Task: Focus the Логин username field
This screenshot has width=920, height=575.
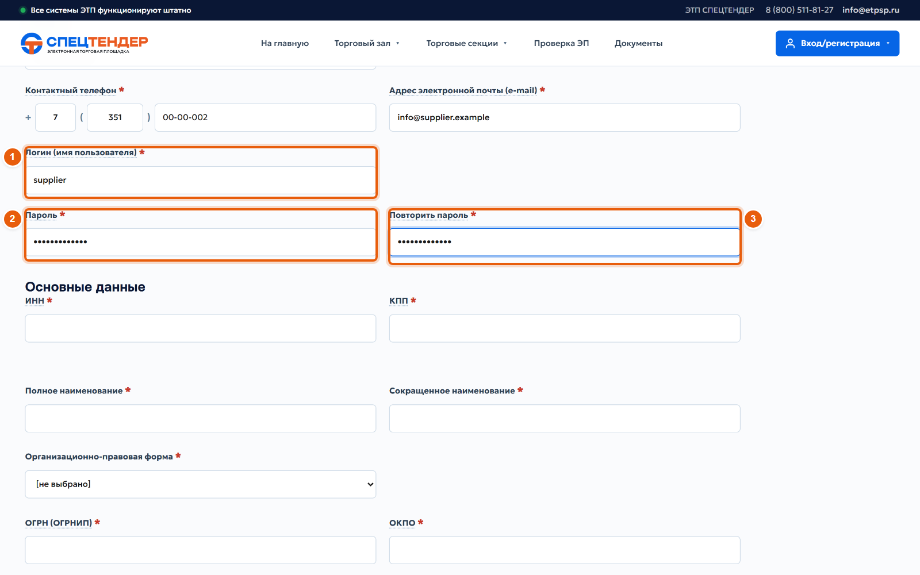Action: [201, 180]
